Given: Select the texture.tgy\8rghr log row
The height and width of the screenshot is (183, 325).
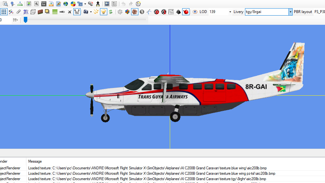Looking at the screenshot, I should tap(162, 179).
